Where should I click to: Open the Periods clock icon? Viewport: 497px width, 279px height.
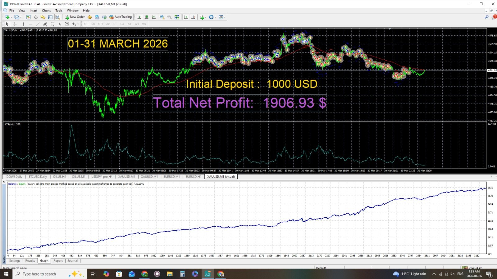[211, 17]
